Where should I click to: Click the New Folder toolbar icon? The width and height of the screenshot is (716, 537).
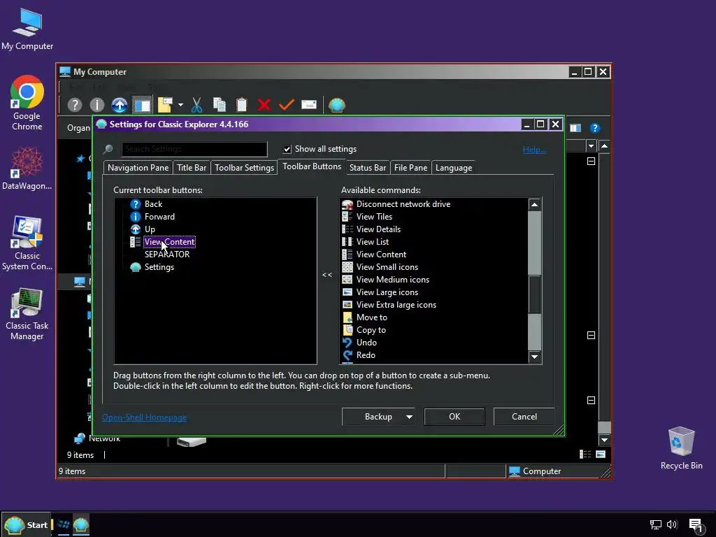tap(165, 105)
